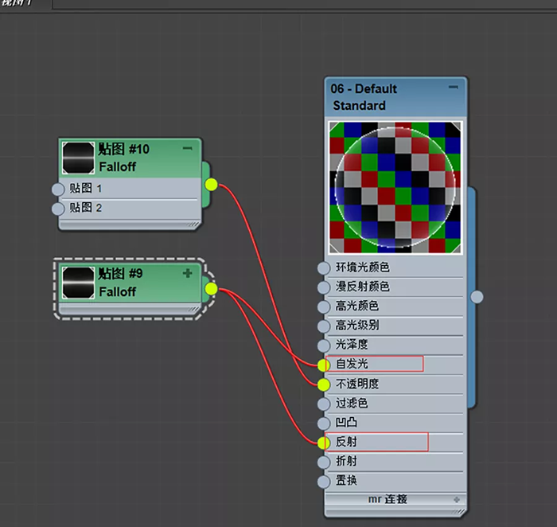The image size is (557, 527).
Task: Click 贴图 #9 Falloff preview thumbnail
Action: pos(79,283)
